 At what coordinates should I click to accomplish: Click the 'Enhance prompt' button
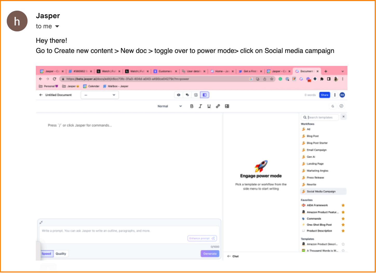pyautogui.click(x=202, y=238)
